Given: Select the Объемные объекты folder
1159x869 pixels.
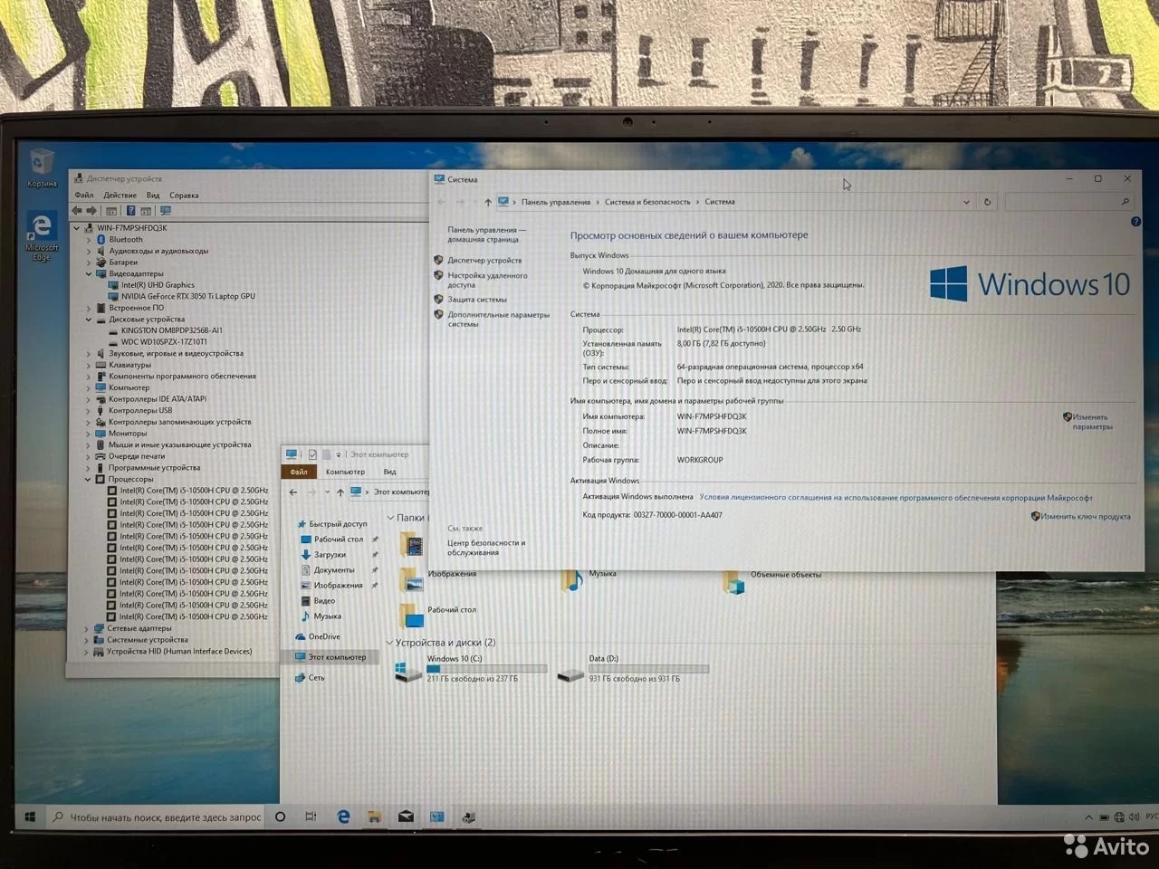Looking at the screenshot, I should (772, 580).
